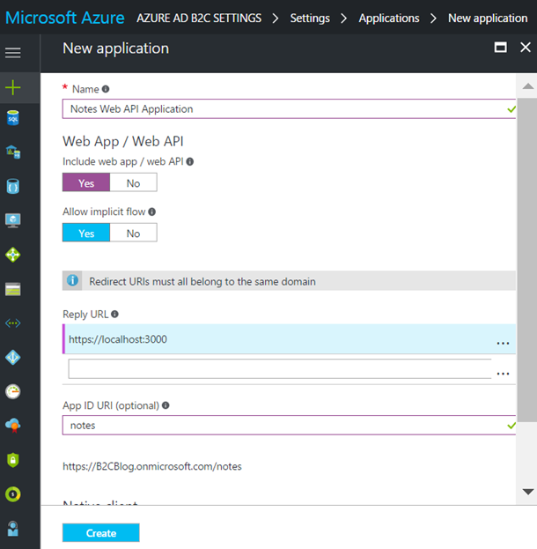The image size is (537, 549).
Task: Open Security Center shield lock icon
Action: [13, 460]
